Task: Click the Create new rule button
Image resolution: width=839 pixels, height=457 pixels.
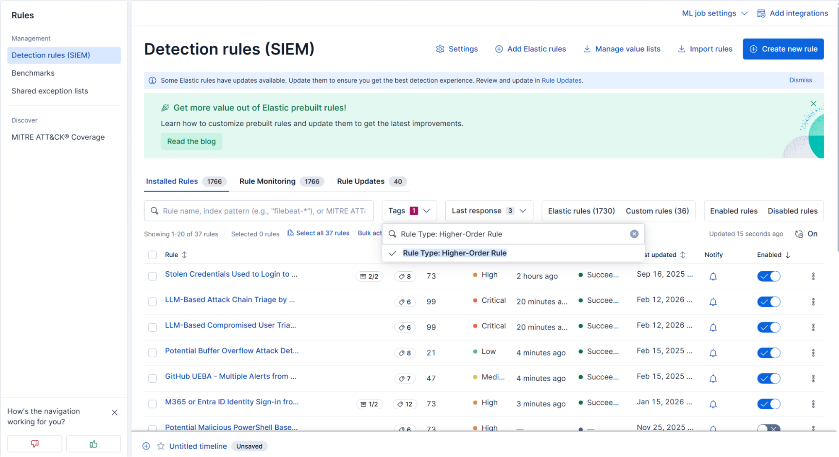Action: pyautogui.click(x=783, y=49)
